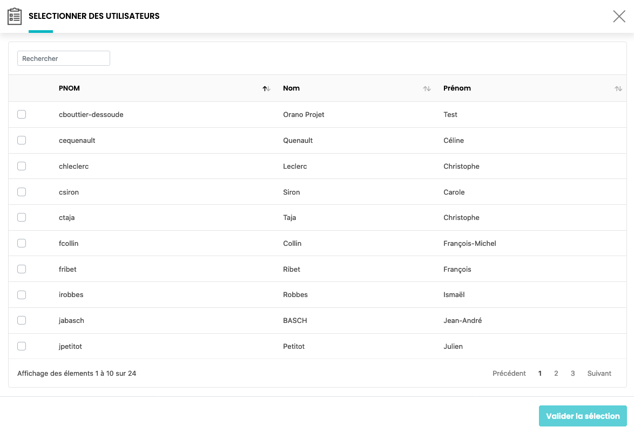Jump to page 3 of users
Viewport: 634px width, 434px height.
(x=572, y=373)
